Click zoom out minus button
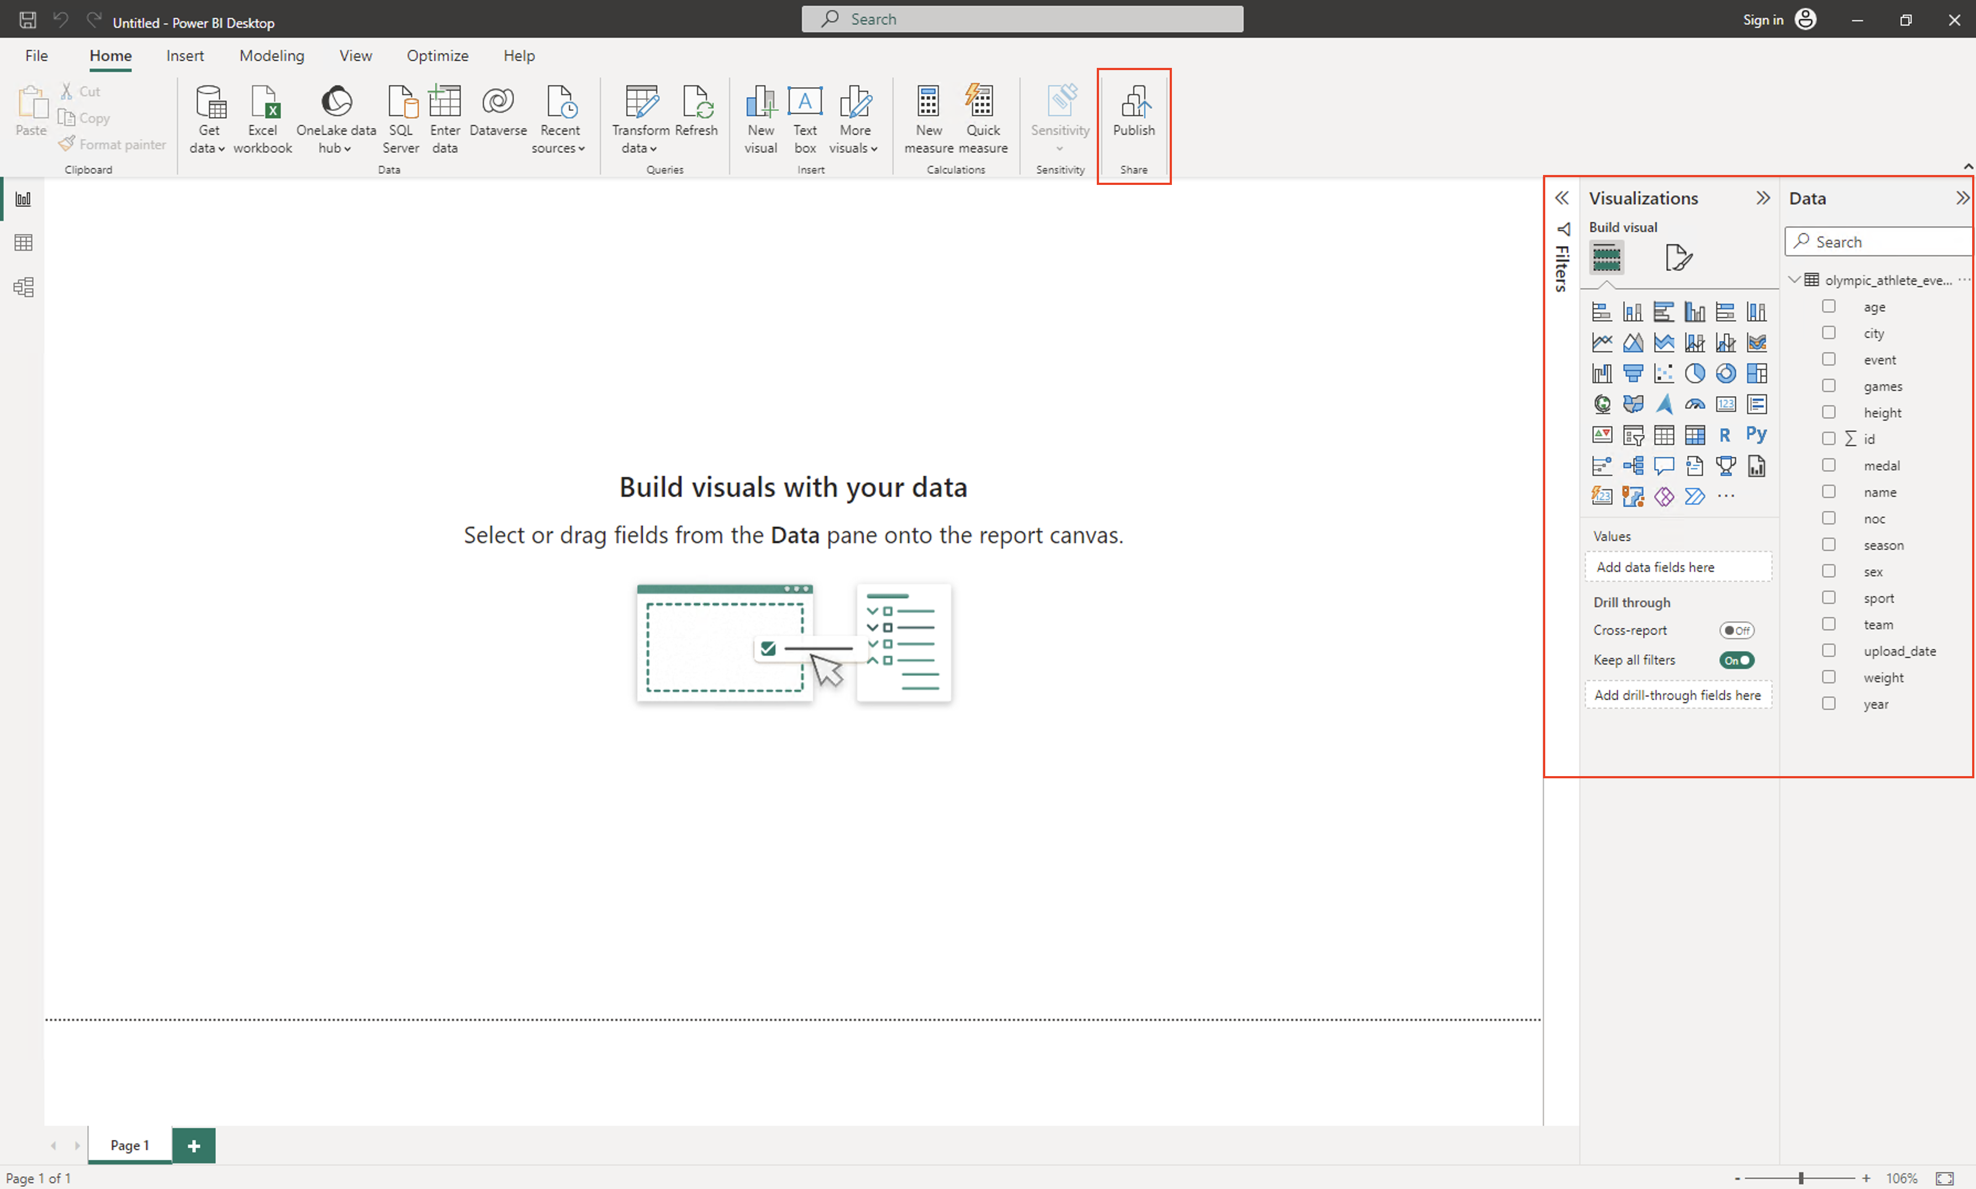Image resolution: width=1976 pixels, height=1189 pixels. coord(1737,1179)
